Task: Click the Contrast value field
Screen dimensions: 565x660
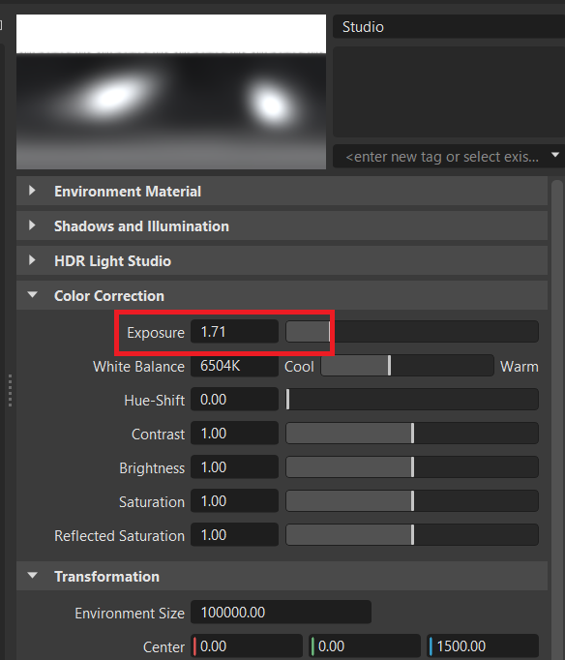Action: [x=234, y=434]
